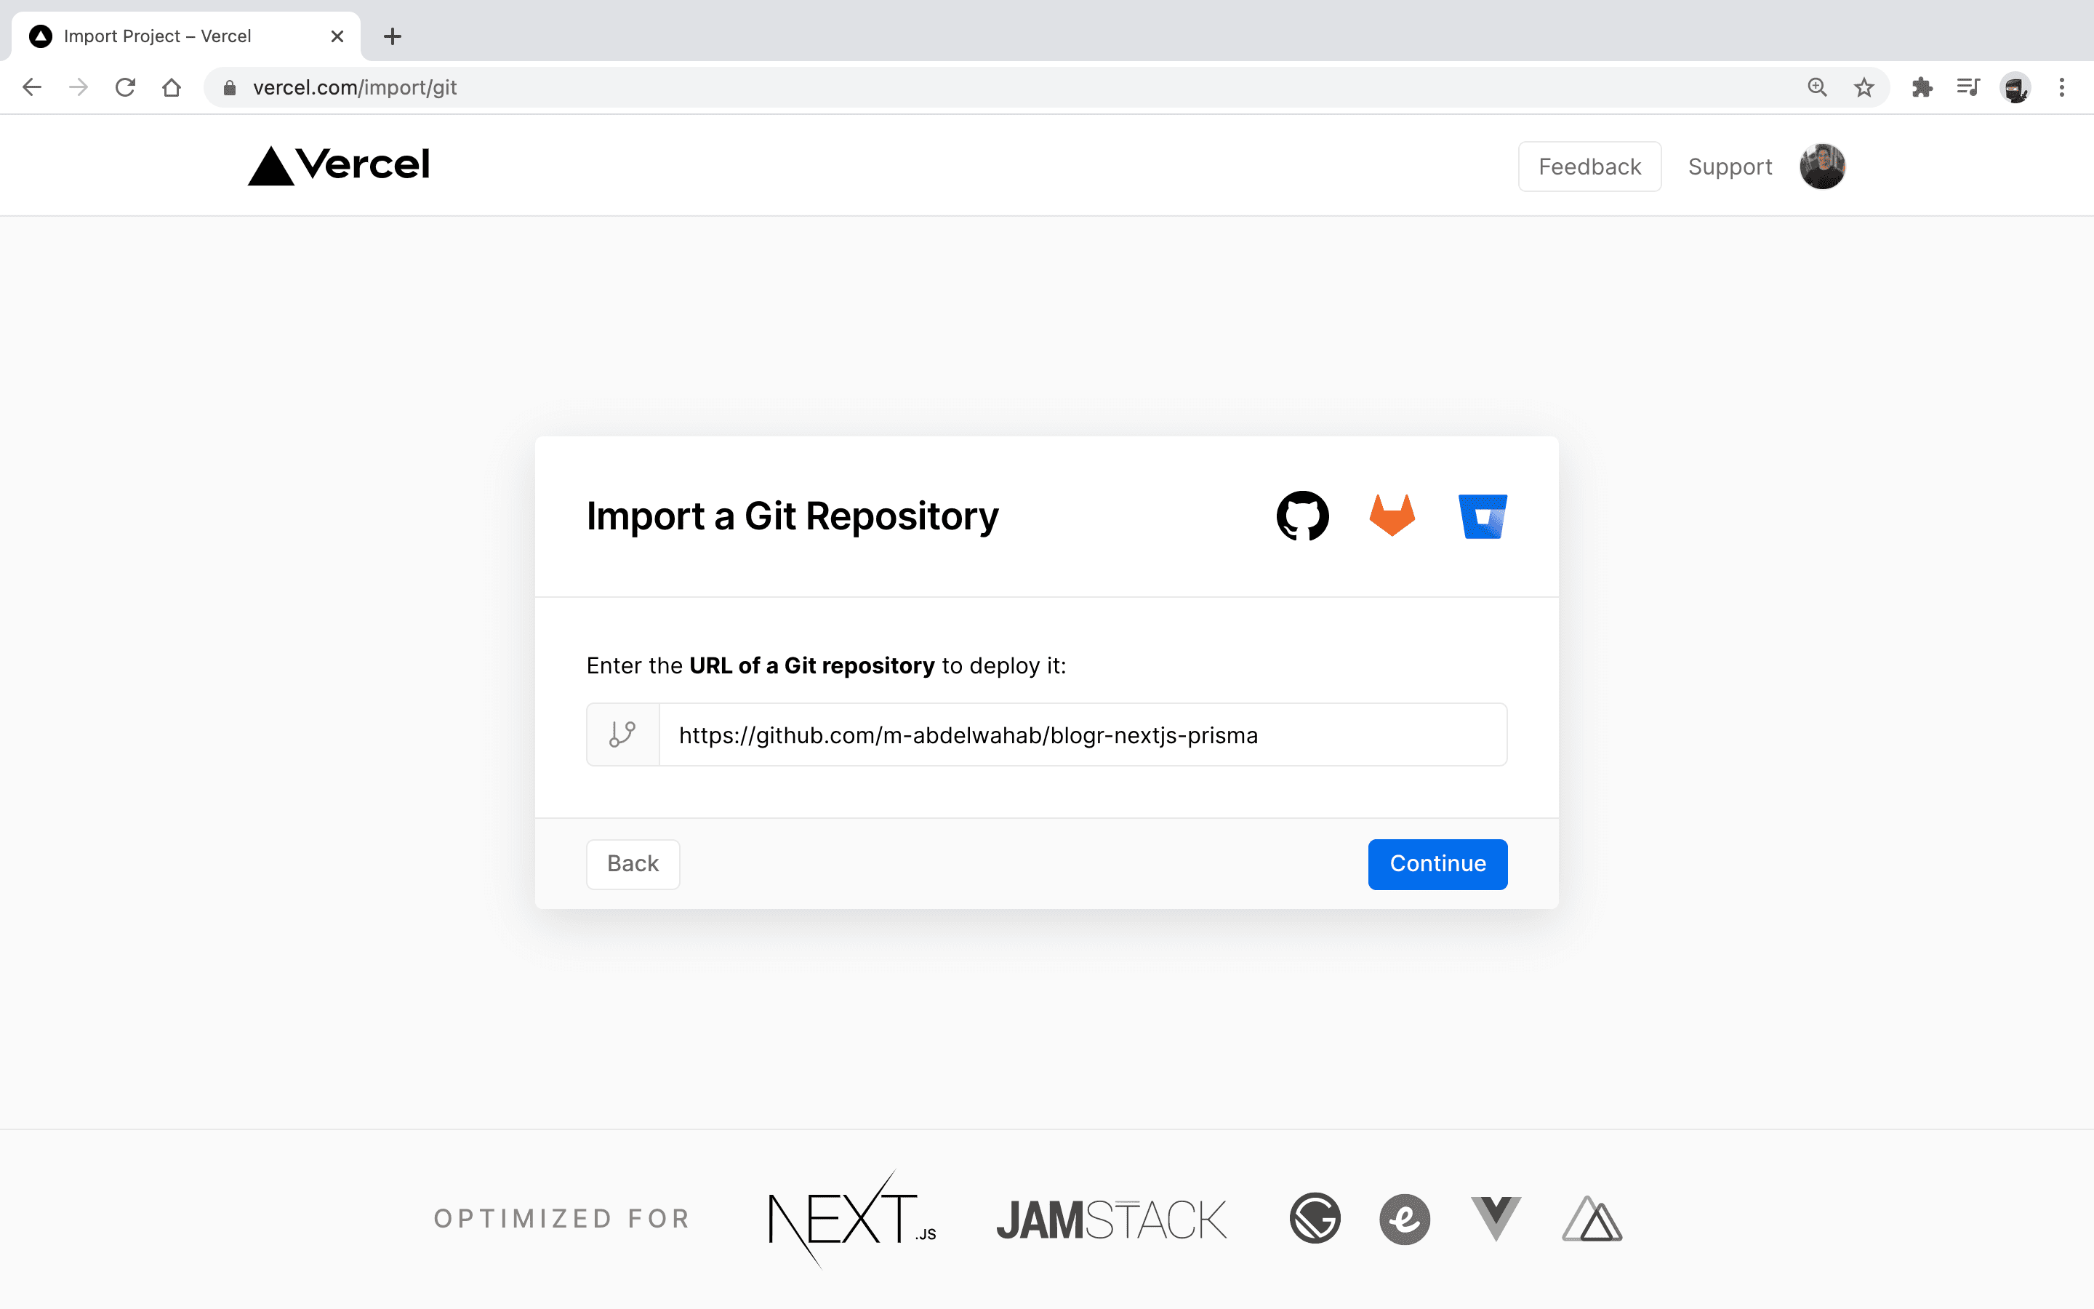Click the Git branch icon in input
This screenshot has height=1309, width=2094.
(x=622, y=734)
